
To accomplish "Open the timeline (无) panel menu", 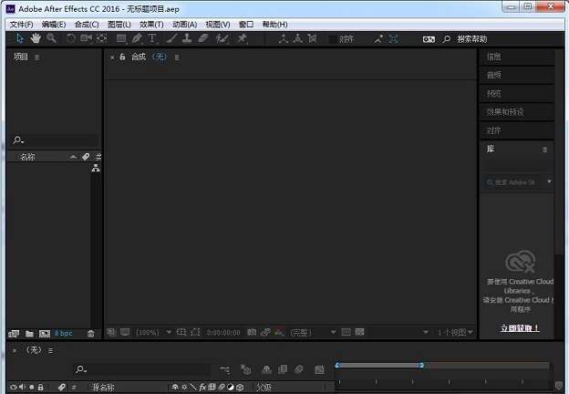I will tap(50, 350).
